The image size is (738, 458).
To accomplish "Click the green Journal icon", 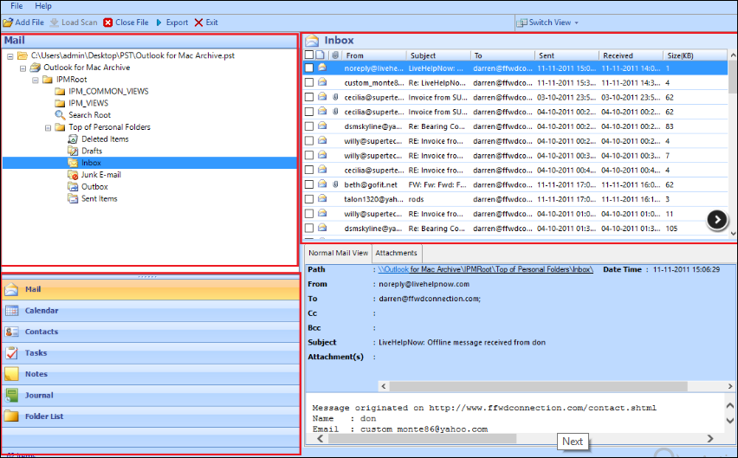I will click(x=11, y=396).
